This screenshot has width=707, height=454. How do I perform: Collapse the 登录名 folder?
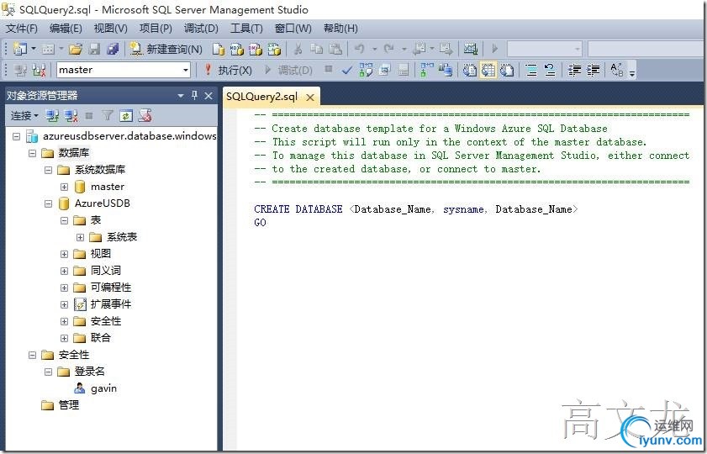coord(48,372)
